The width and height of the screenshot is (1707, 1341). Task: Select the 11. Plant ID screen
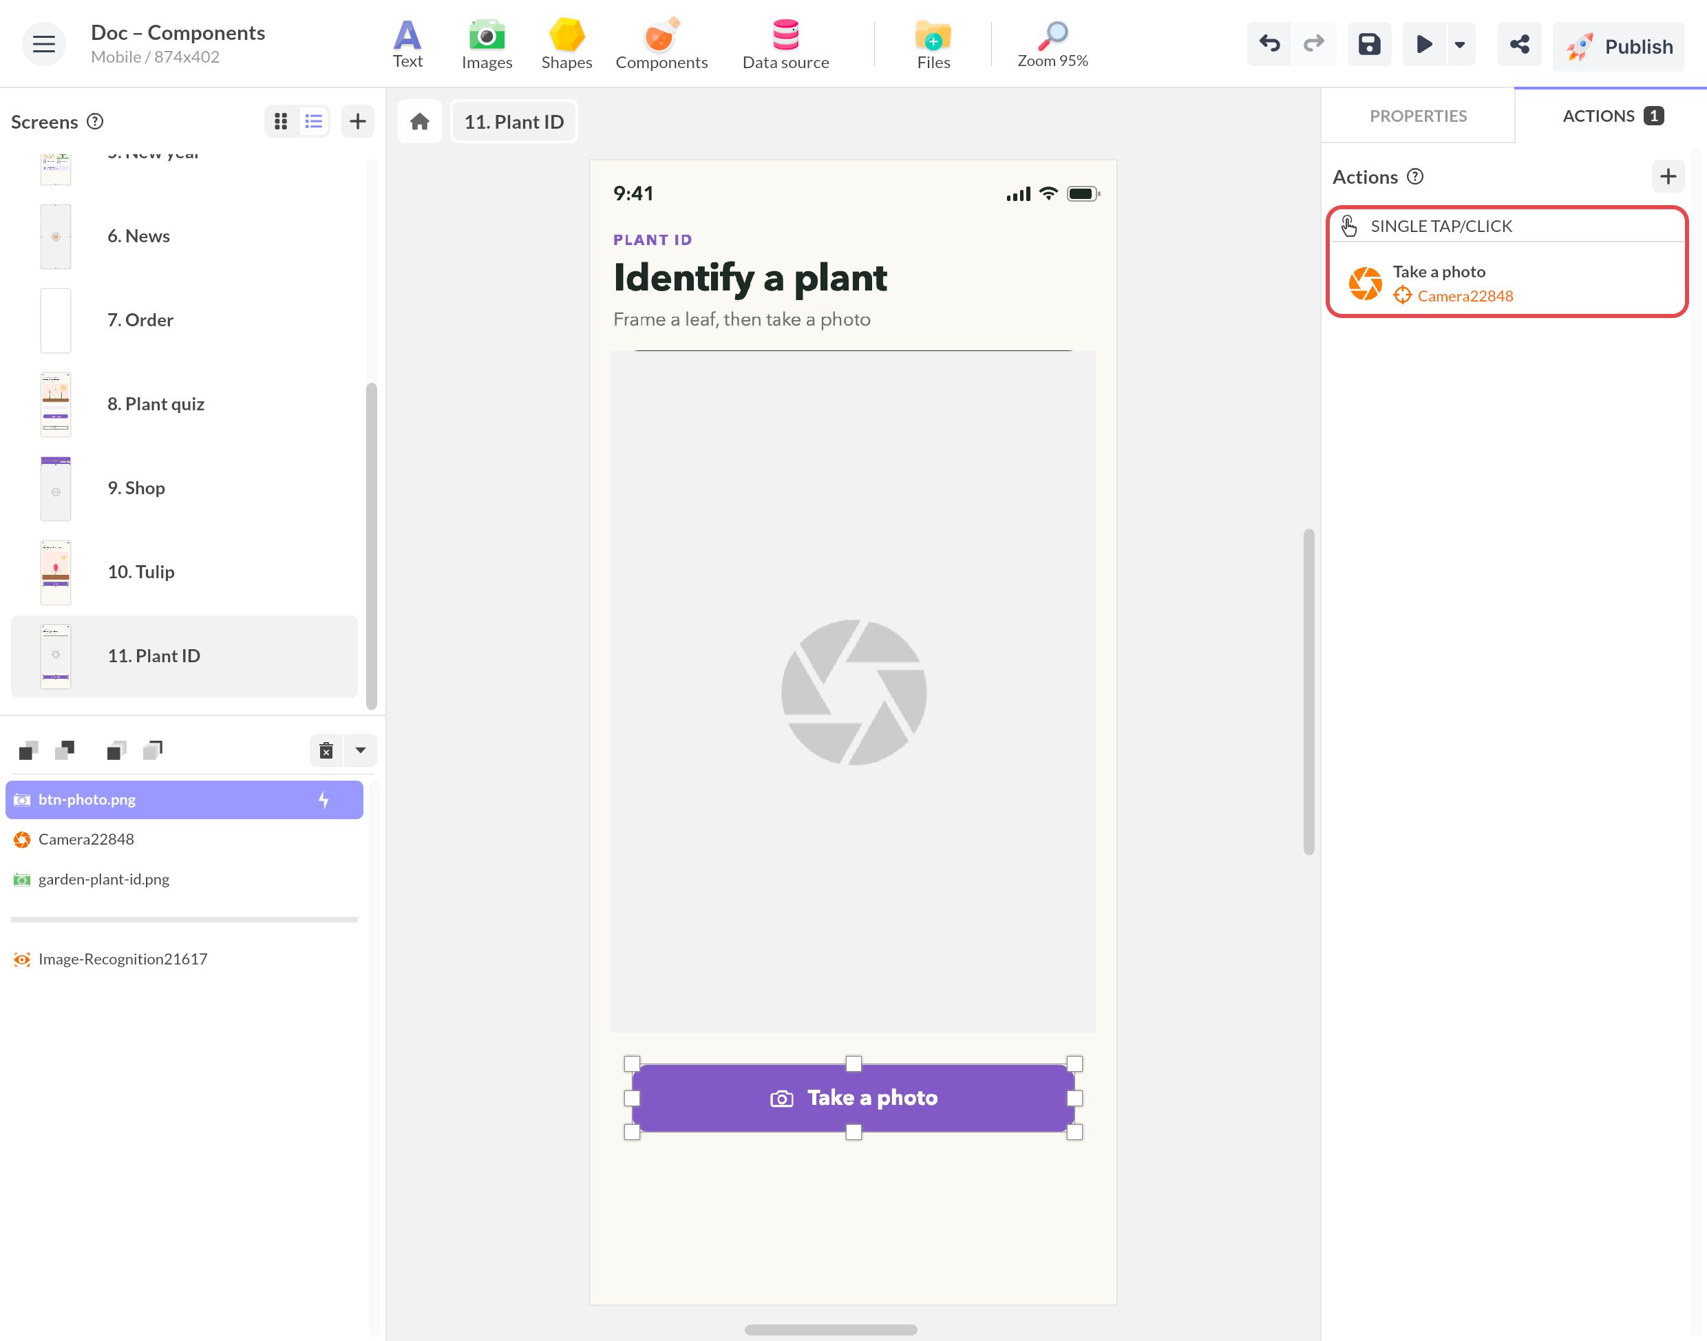[x=184, y=656]
